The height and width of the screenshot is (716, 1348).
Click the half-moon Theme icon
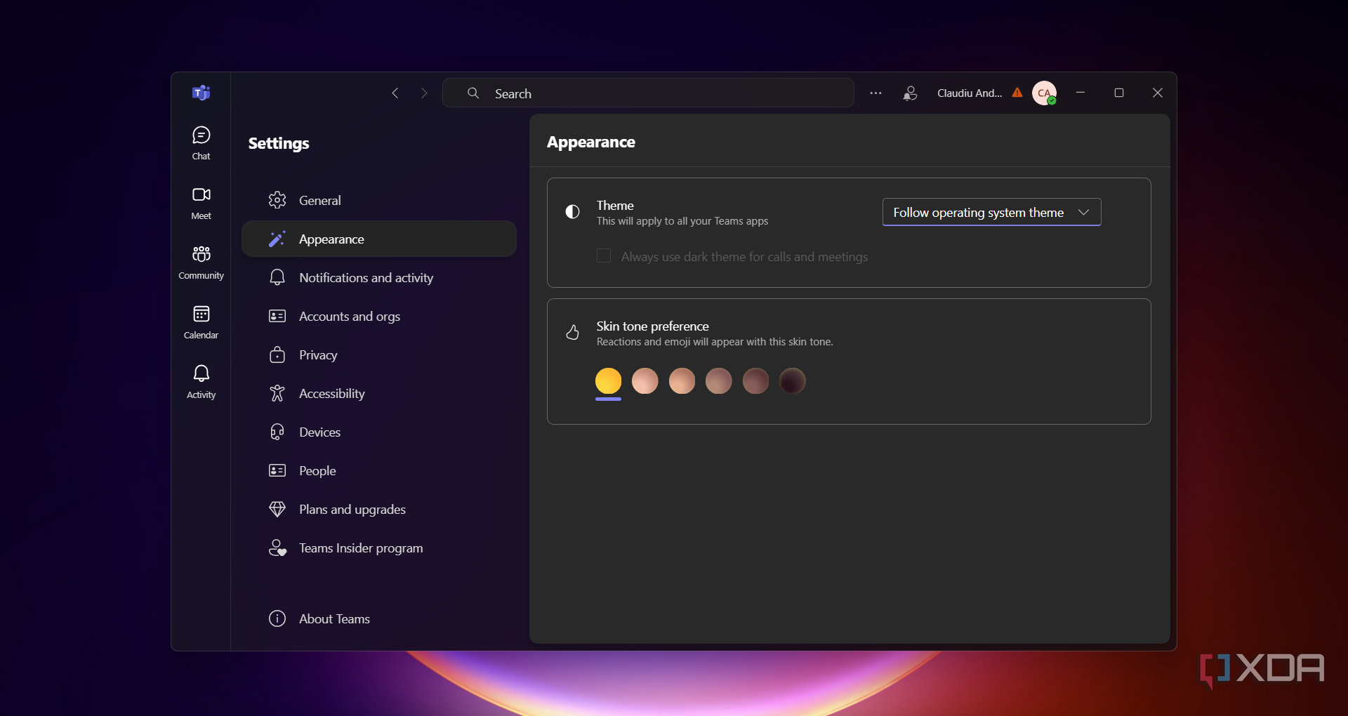573,212
